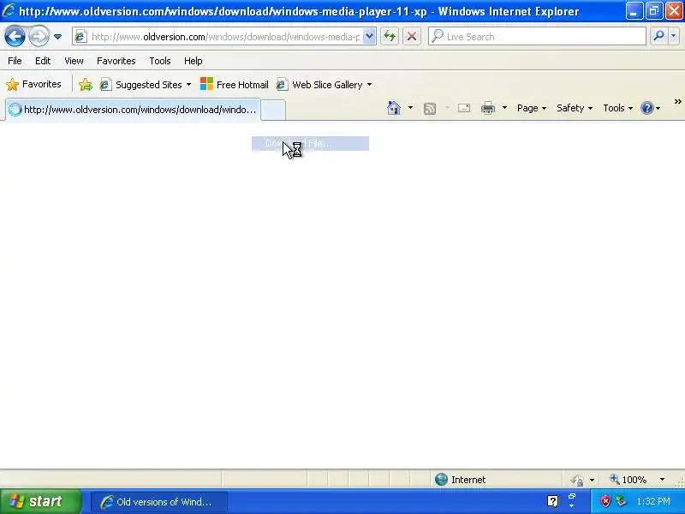Click the Read Mail envelope icon
685x514 pixels.
pyautogui.click(x=464, y=108)
